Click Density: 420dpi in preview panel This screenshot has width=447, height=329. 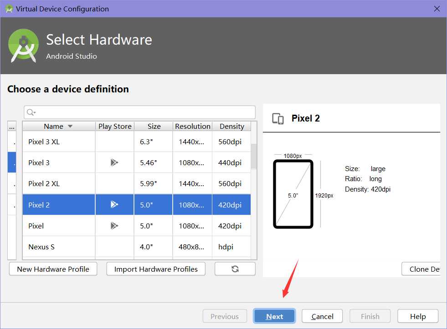pos(367,189)
